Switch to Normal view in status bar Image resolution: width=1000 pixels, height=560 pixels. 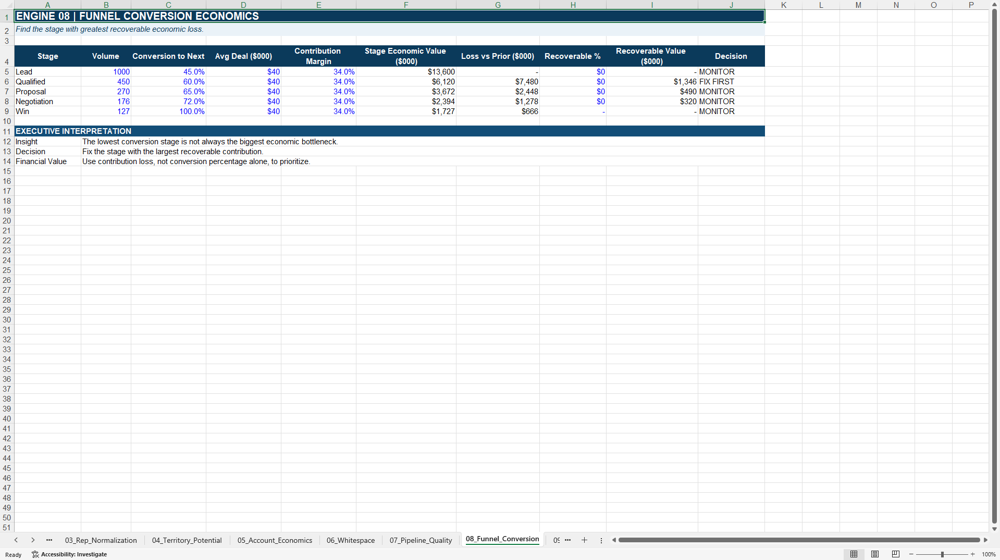pos(854,554)
